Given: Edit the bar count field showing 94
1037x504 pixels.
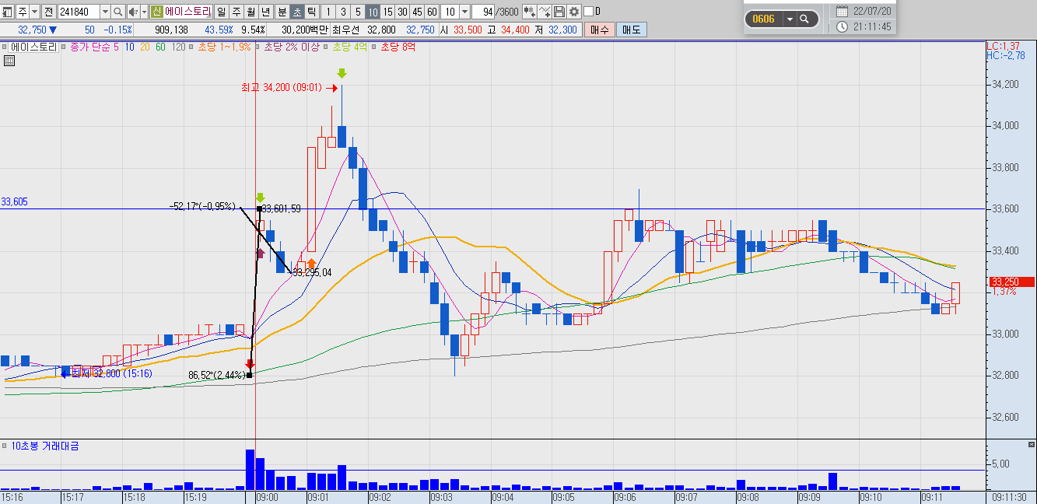Looking at the screenshot, I should pos(483,12).
